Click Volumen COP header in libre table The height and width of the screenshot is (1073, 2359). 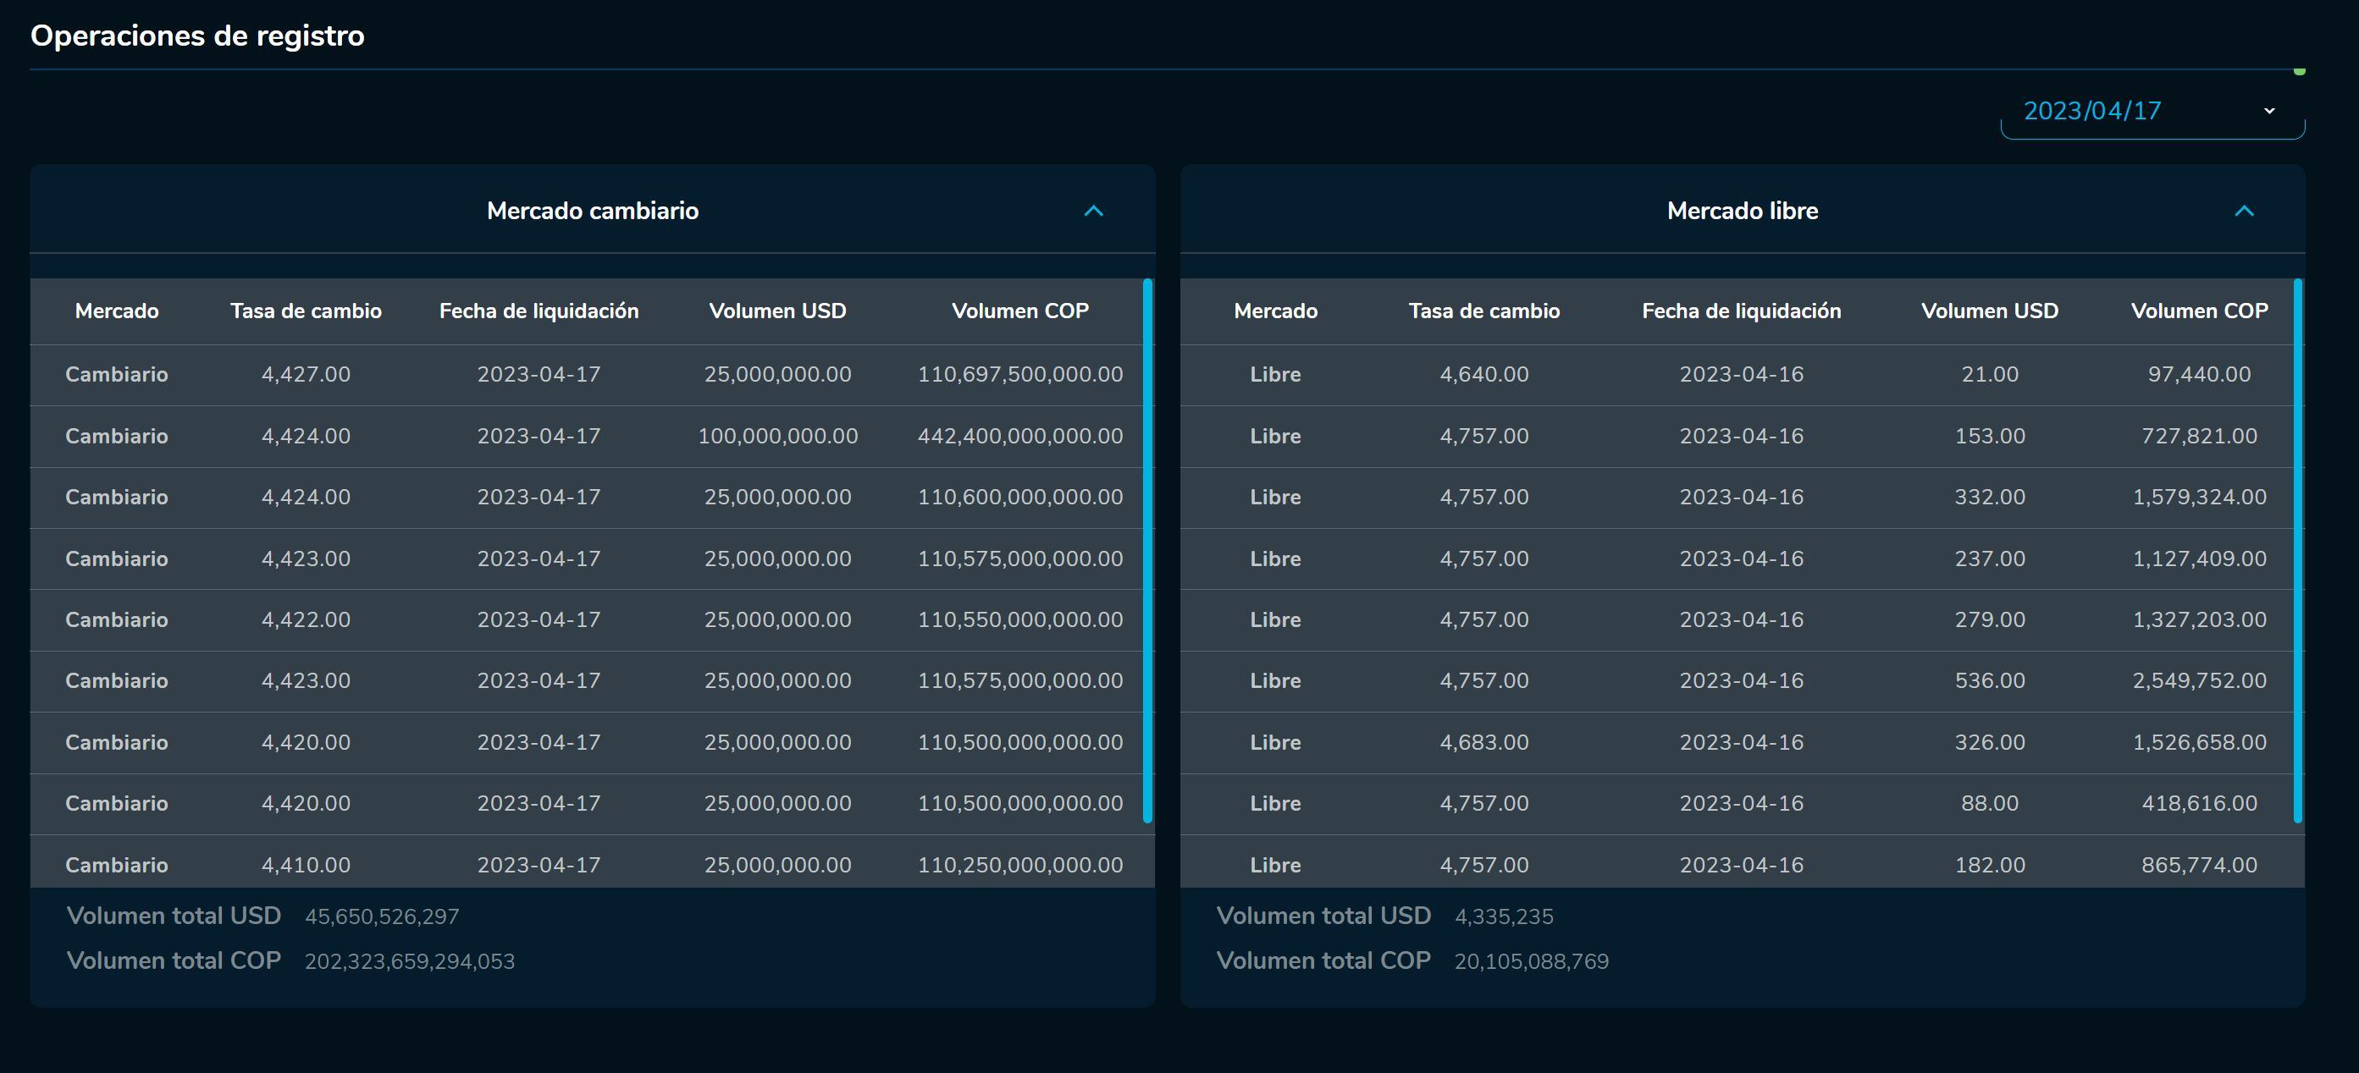(x=2199, y=311)
